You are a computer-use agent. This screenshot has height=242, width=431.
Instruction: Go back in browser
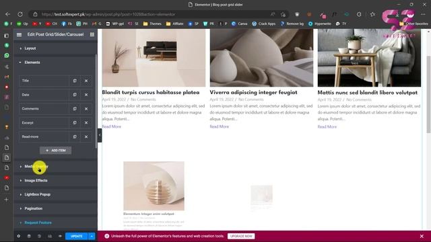click(7, 14)
